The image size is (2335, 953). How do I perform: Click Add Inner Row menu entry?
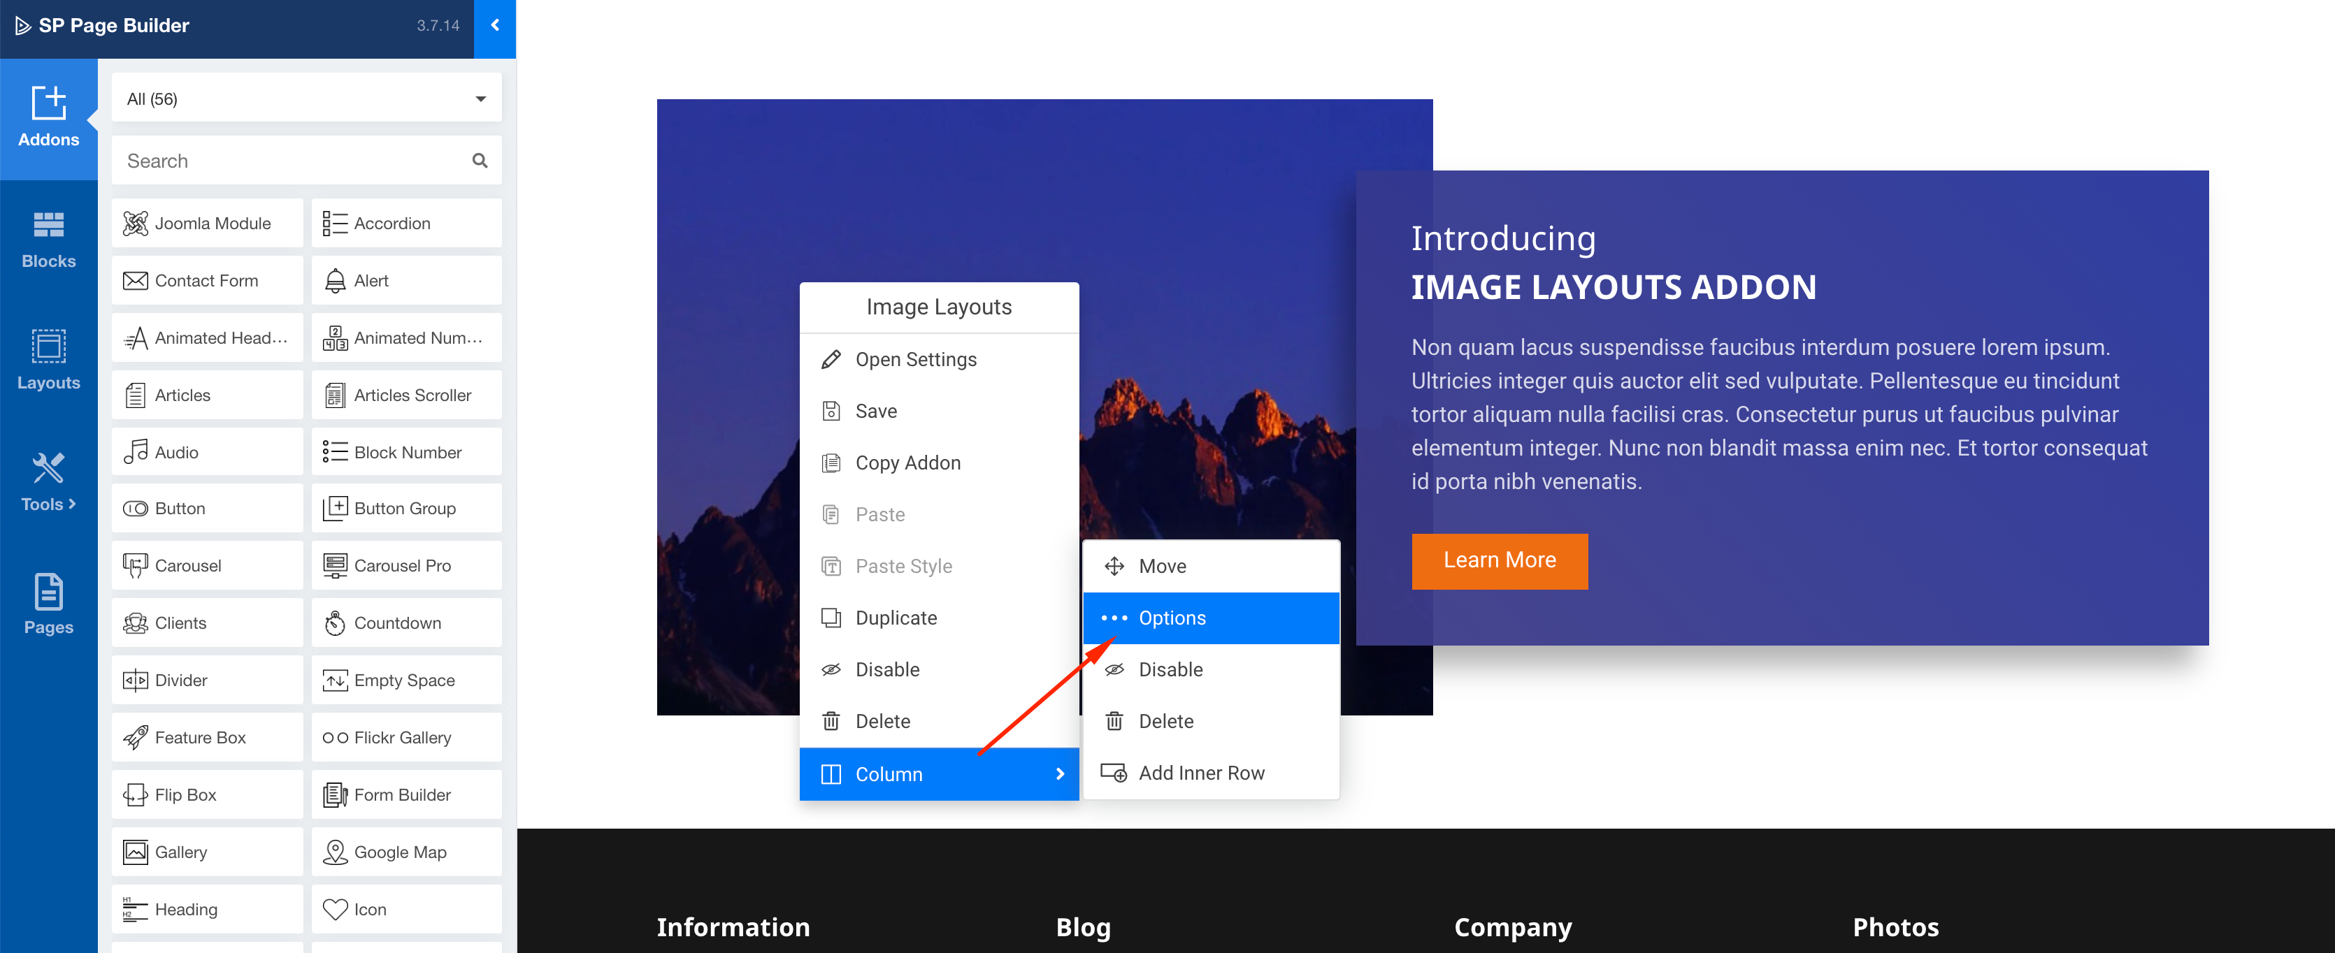pyautogui.click(x=1200, y=773)
